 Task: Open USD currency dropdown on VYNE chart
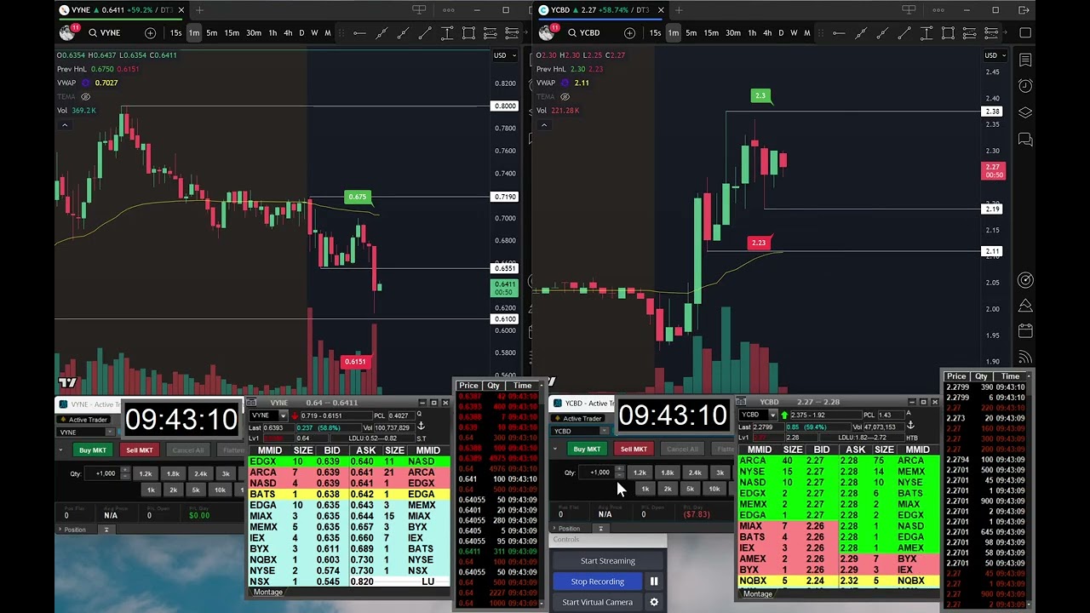[505, 55]
